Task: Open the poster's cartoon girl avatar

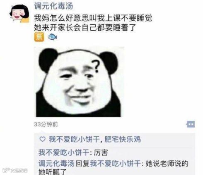Action: pos(19,13)
